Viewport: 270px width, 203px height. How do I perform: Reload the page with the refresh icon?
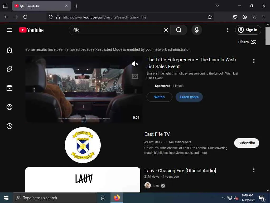(x=25, y=17)
